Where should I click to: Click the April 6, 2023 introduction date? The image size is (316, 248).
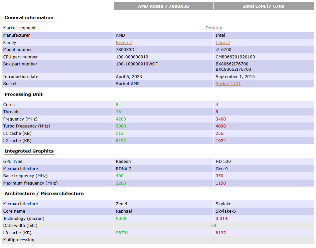(129, 77)
